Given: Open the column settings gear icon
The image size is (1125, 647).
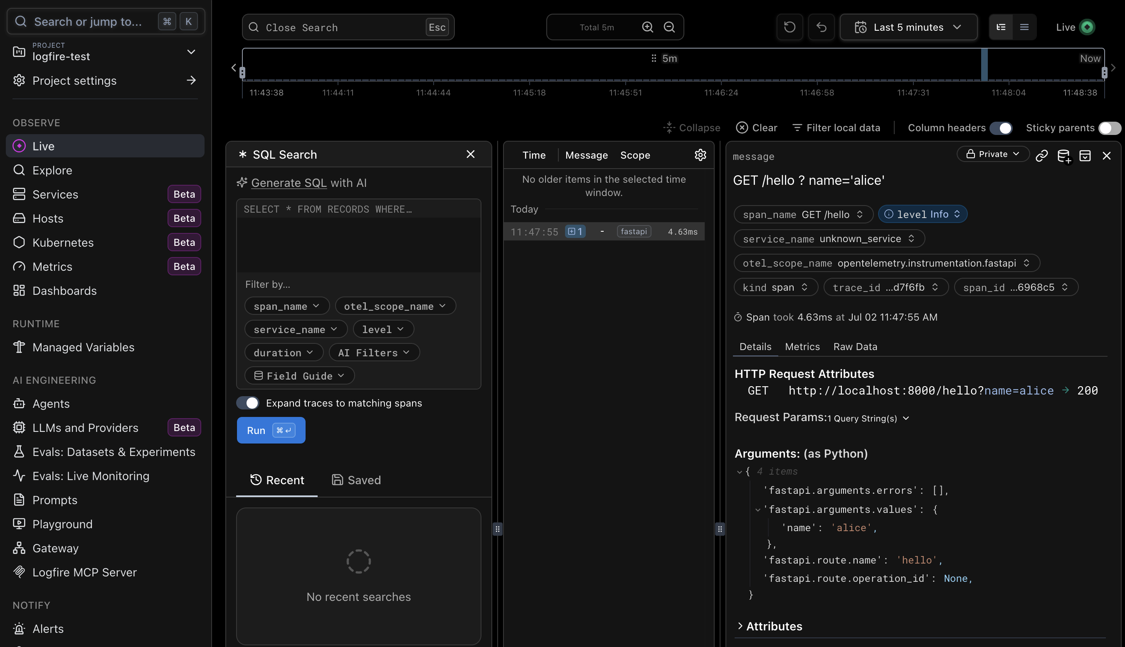Looking at the screenshot, I should [x=701, y=154].
